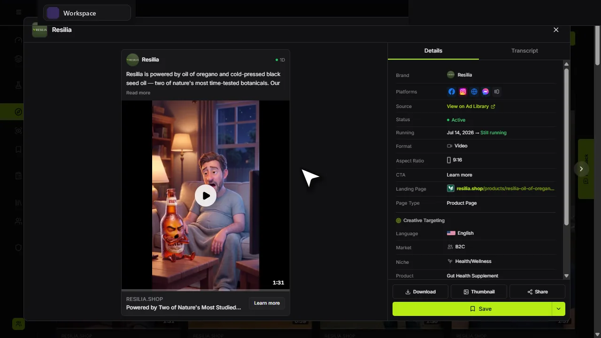The width and height of the screenshot is (601, 338).
Task: Open the shield icon in the sidebar
Action: pos(18,247)
